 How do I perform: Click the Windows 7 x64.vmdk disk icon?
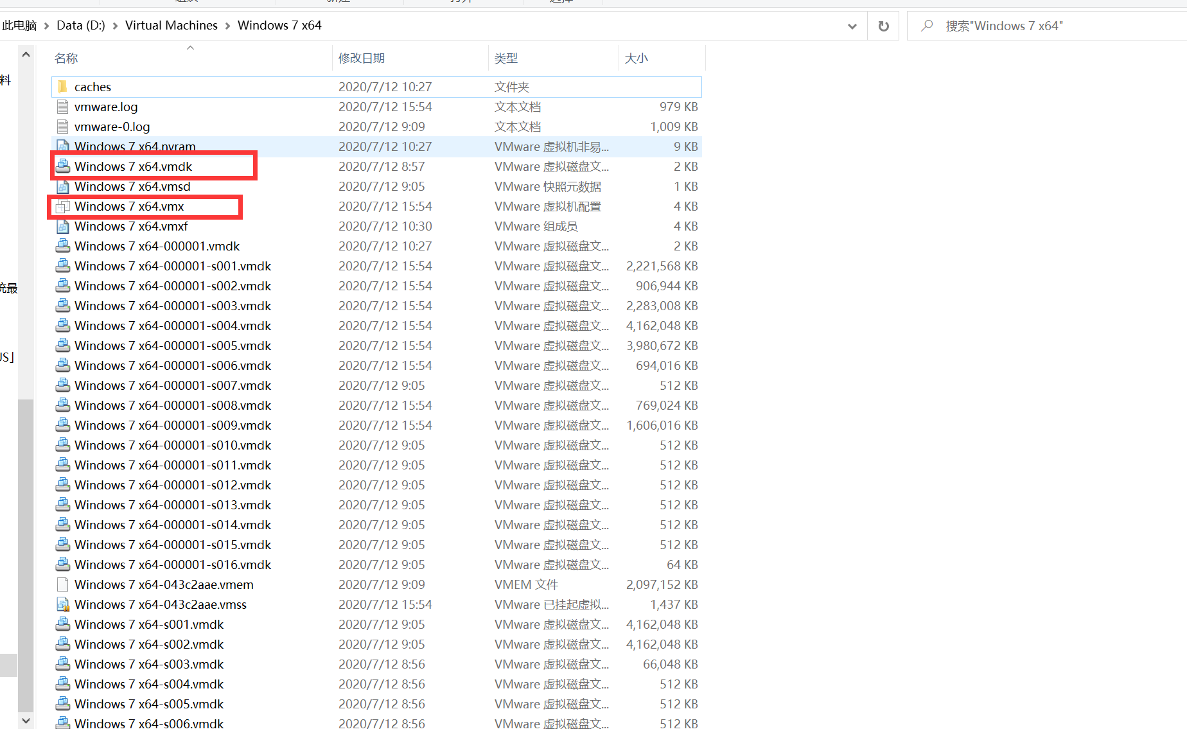tap(62, 166)
